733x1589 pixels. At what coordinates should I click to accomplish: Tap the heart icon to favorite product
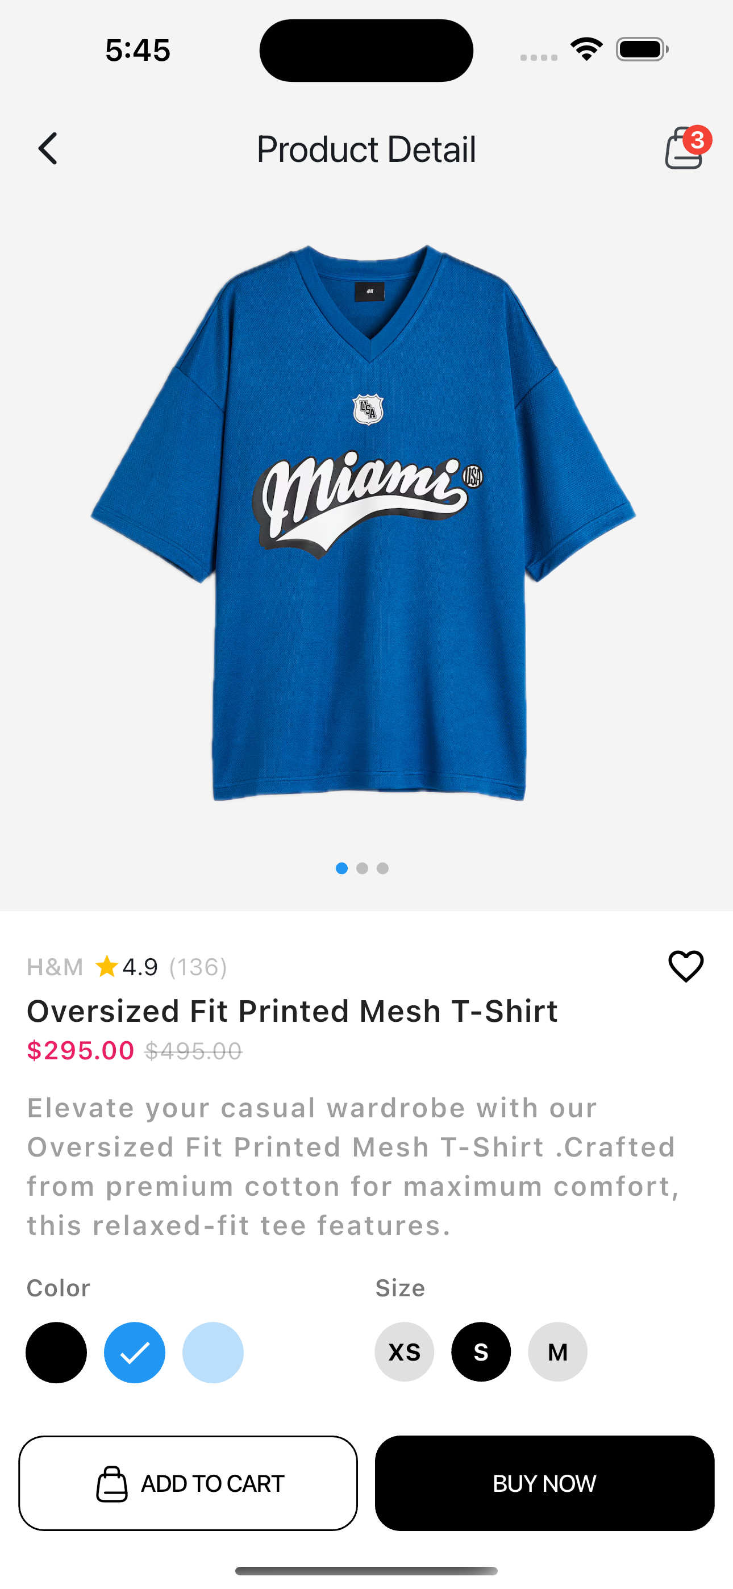[685, 966]
